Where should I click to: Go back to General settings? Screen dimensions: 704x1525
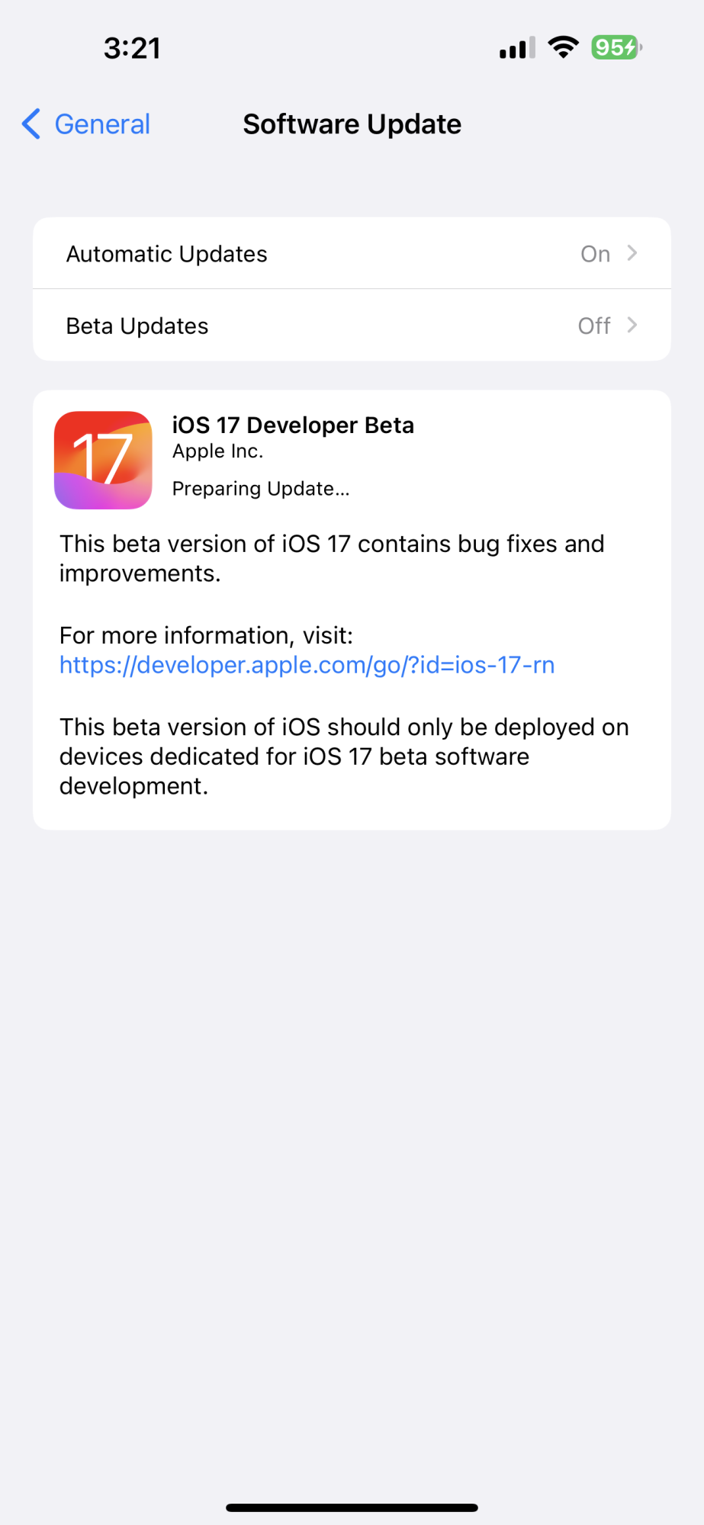pos(86,124)
